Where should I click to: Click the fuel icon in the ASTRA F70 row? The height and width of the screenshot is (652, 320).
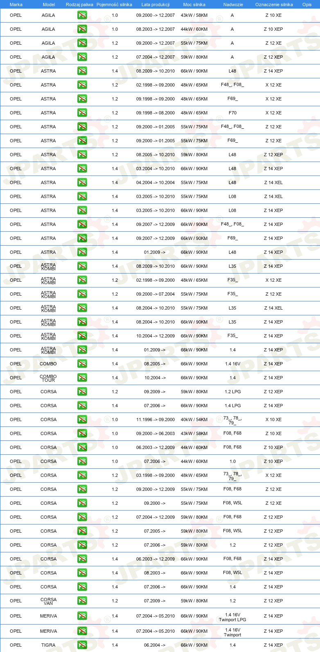pos(82,113)
